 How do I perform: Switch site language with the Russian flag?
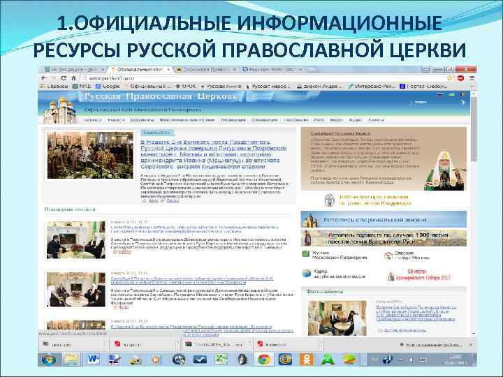(441, 94)
